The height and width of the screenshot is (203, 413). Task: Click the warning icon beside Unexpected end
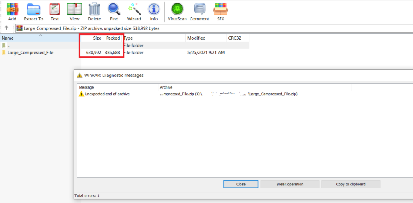[82, 94]
